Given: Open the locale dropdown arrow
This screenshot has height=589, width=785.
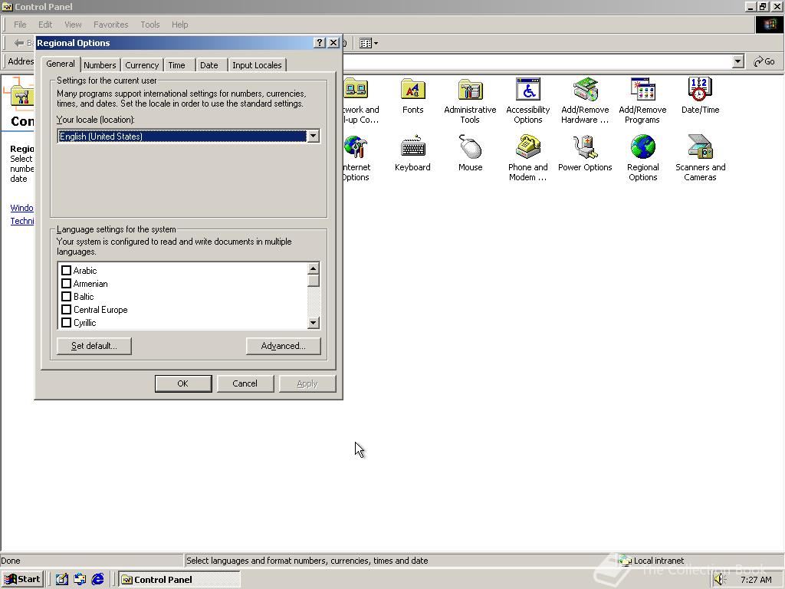Looking at the screenshot, I should pyautogui.click(x=314, y=137).
